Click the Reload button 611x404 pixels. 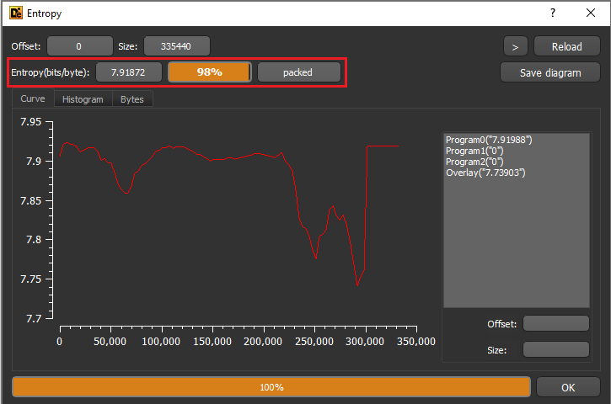coord(566,46)
